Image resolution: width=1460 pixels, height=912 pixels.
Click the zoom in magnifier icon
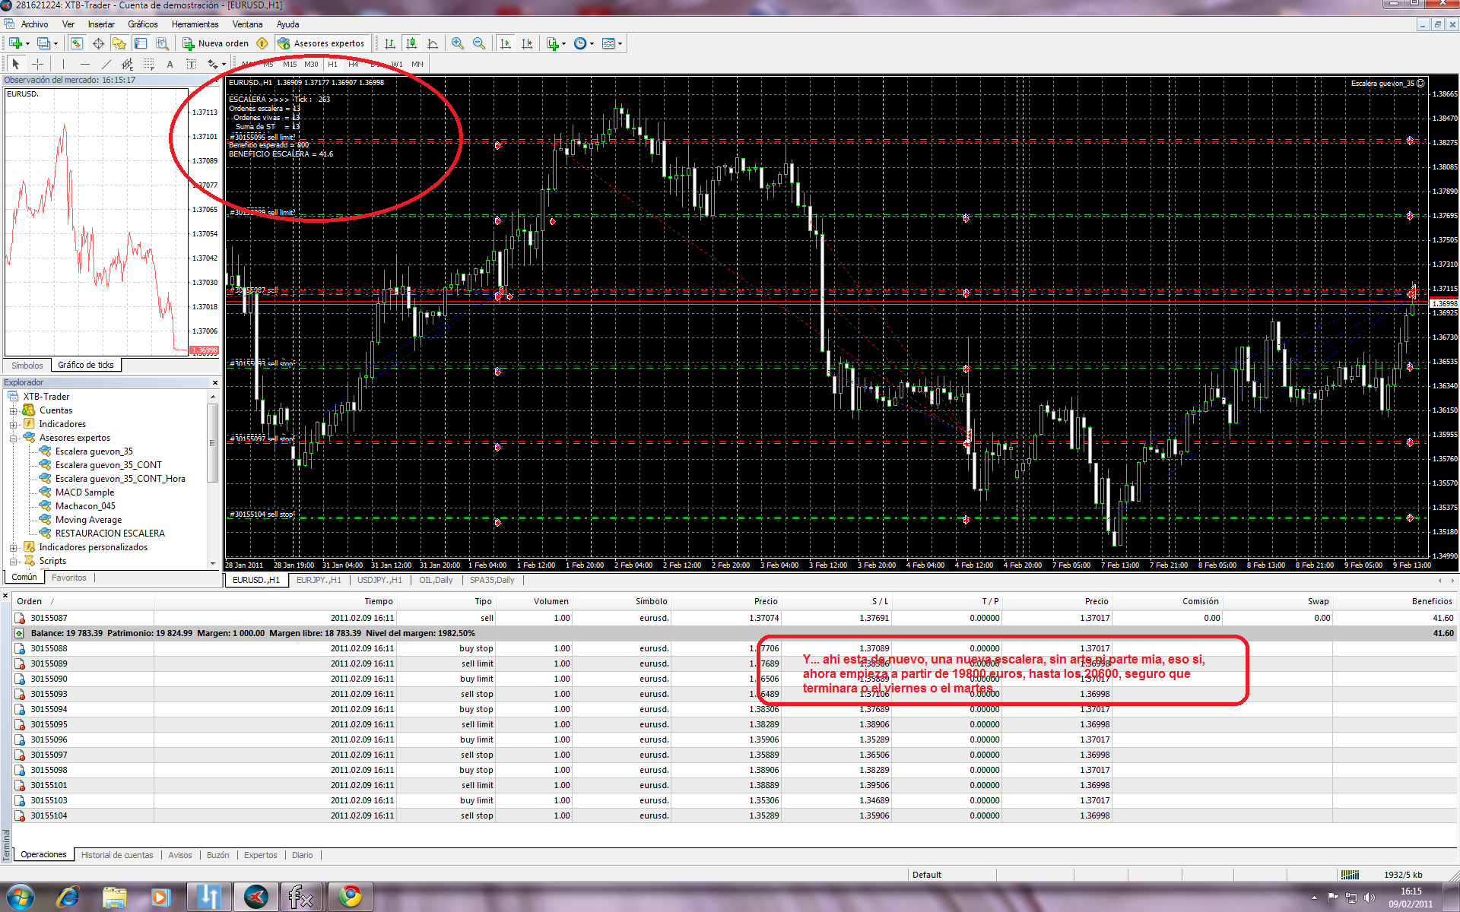[x=457, y=43]
